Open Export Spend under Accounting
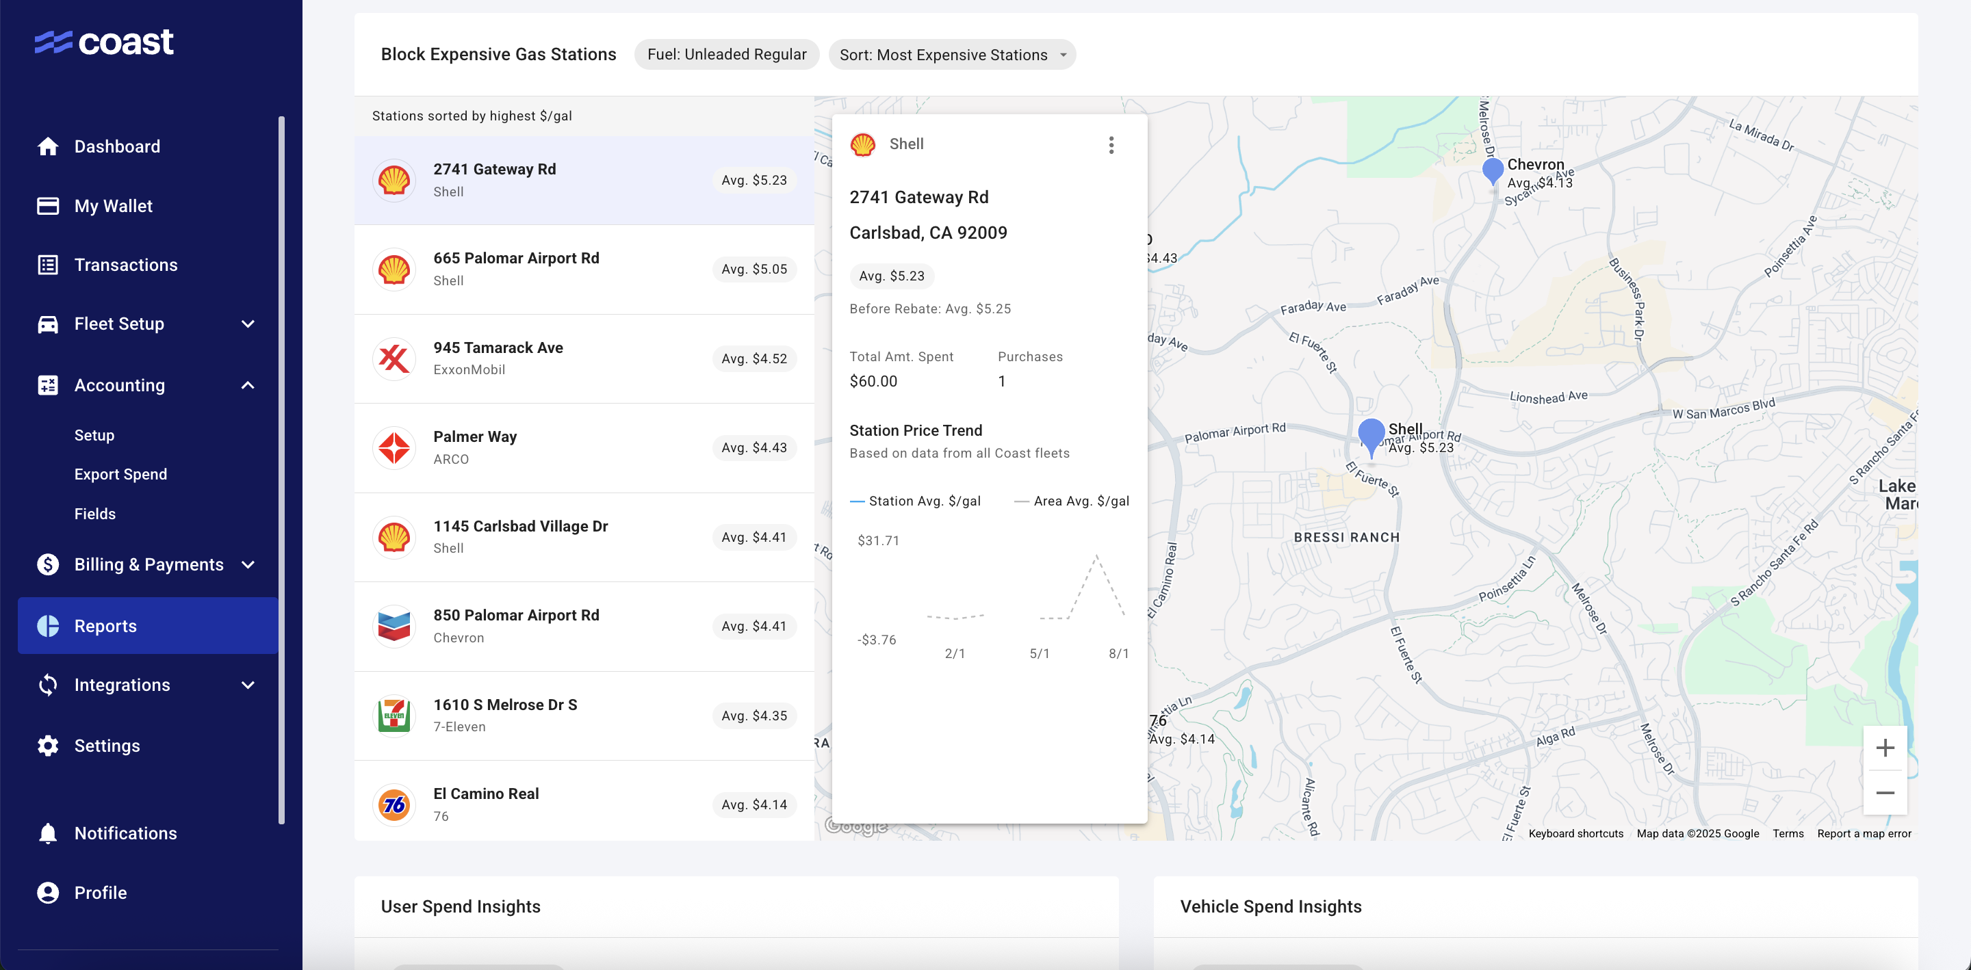Viewport: 1971px width, 970px height. click(x=120, y=474)
